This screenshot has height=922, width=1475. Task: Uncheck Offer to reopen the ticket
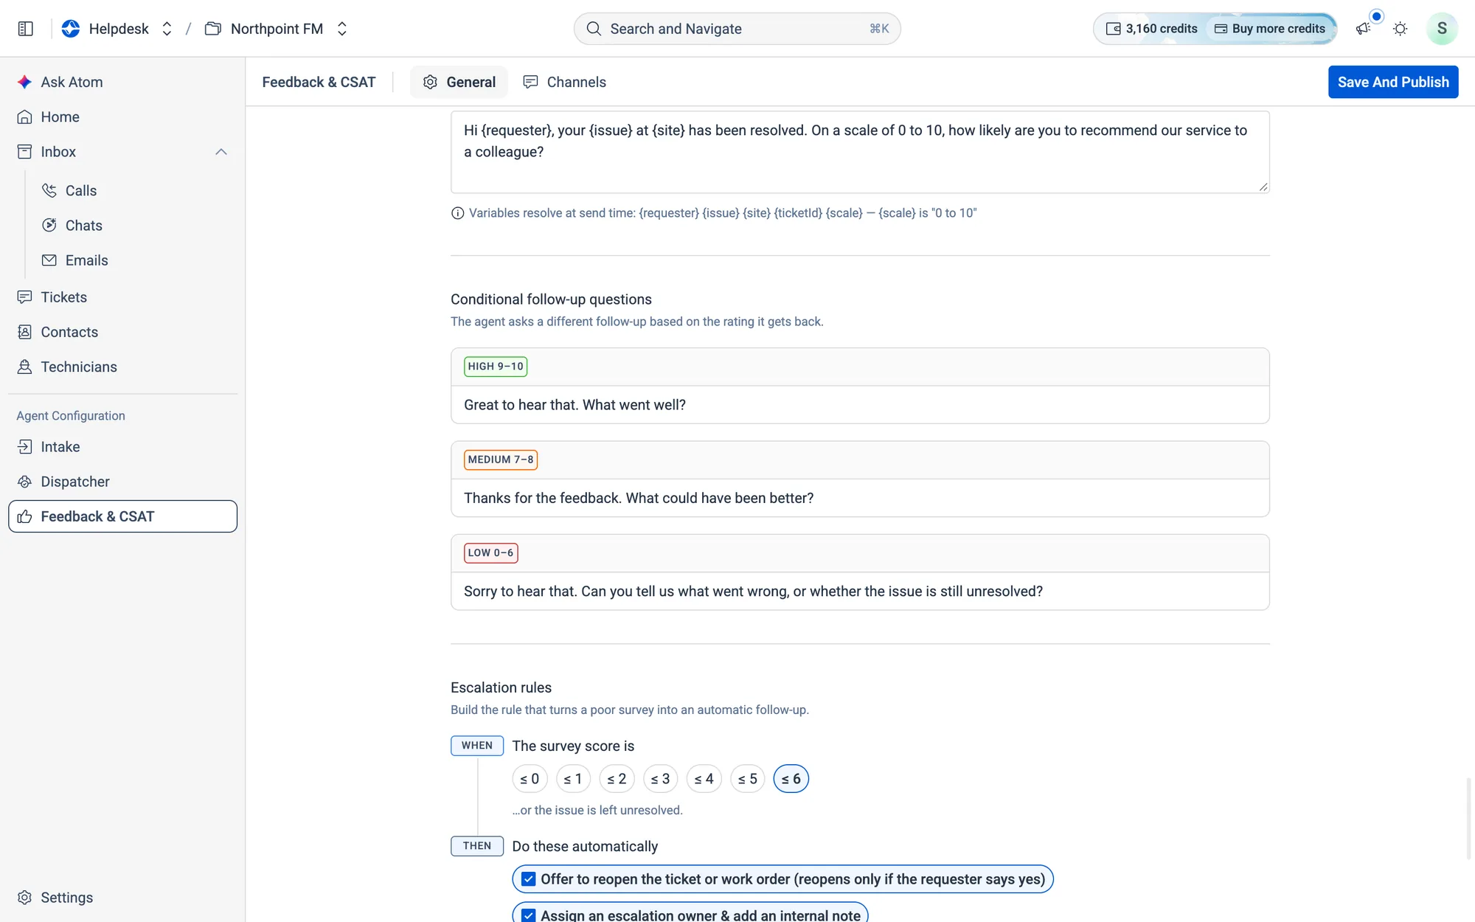pos(528,879)
